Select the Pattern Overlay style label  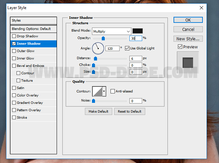29,110
